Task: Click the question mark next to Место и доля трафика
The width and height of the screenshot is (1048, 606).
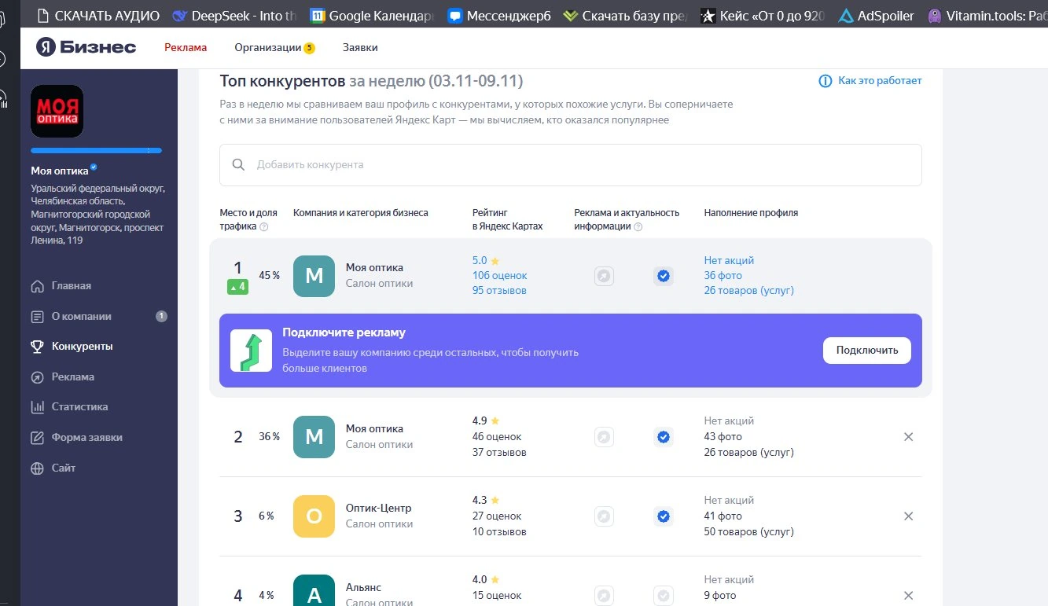Action: (264, 227)
